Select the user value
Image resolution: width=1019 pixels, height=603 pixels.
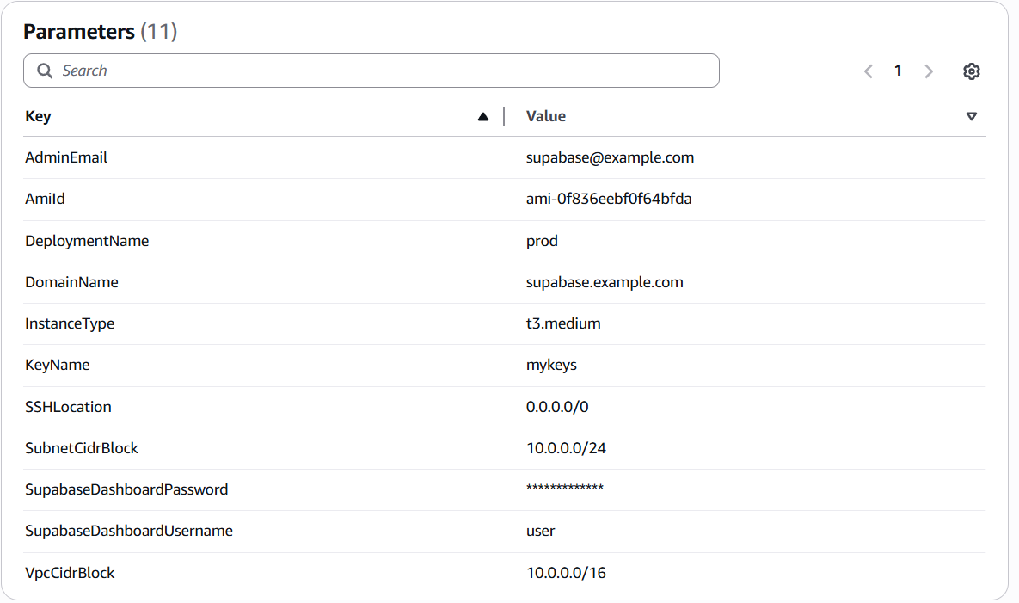[x=540, y=532]
